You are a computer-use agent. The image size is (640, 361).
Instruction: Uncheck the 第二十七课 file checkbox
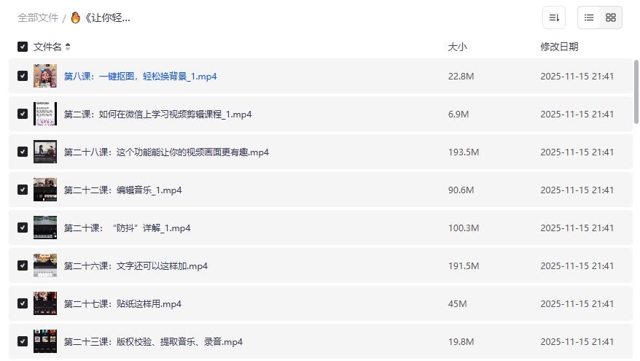click(23, 303)
